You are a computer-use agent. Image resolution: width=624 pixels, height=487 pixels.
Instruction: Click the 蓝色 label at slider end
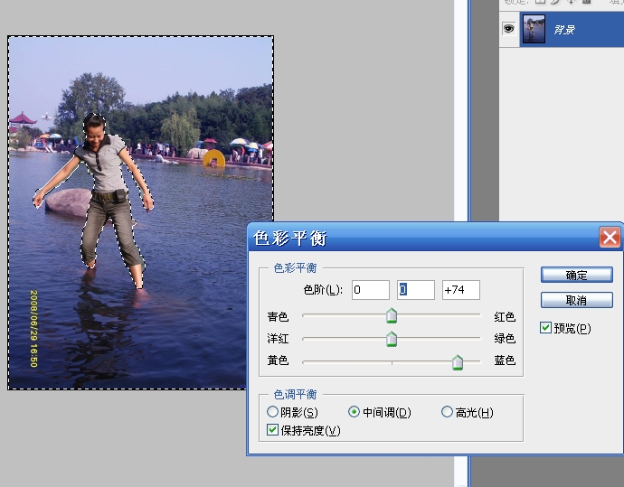point(505,361)
